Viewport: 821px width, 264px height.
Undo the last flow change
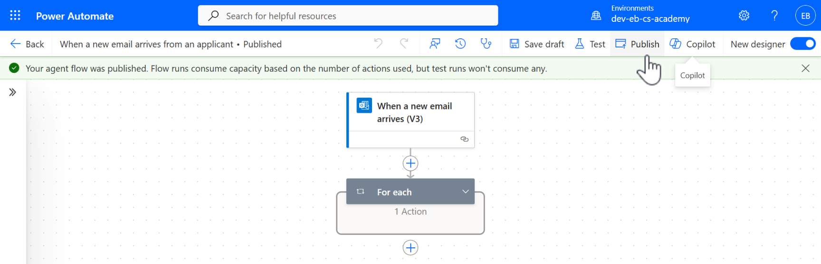(378, 44)
